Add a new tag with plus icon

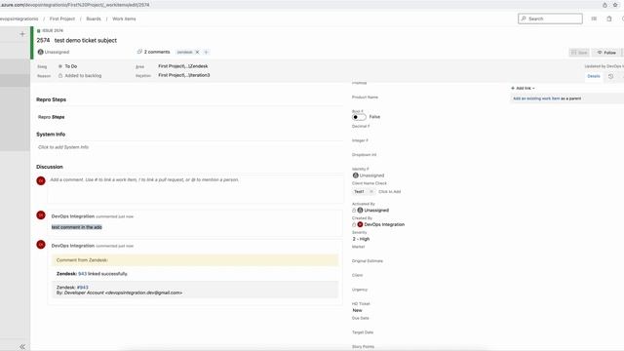pos(206,52)
